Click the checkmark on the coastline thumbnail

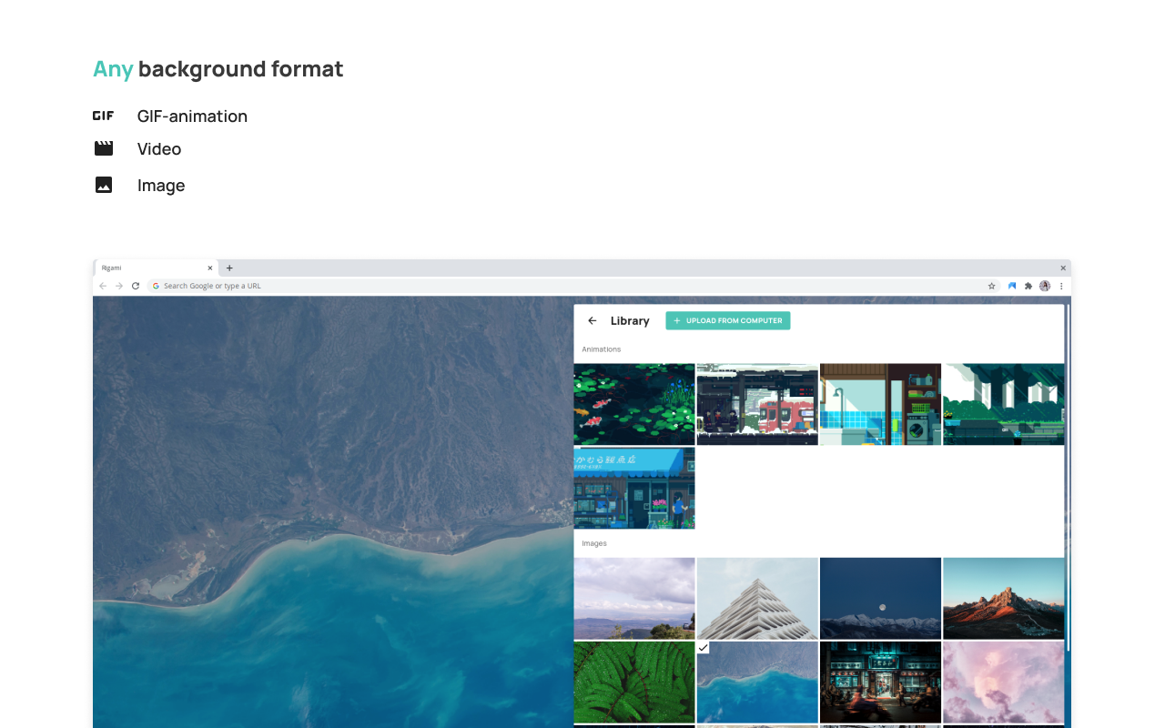(703, 648)
